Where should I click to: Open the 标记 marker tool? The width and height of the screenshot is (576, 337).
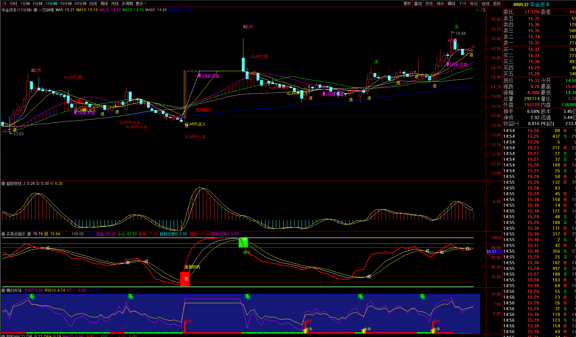pyautogui.click(x=474, y=4)
